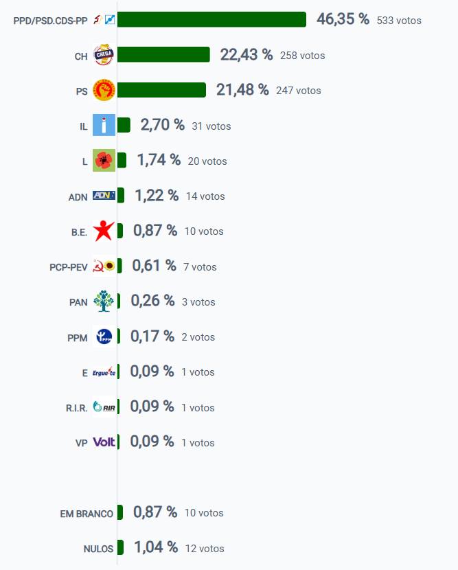Click the PPD/PSD.CDS-PP party label
This screenshot has width=458, height=570.
(50, 21)
